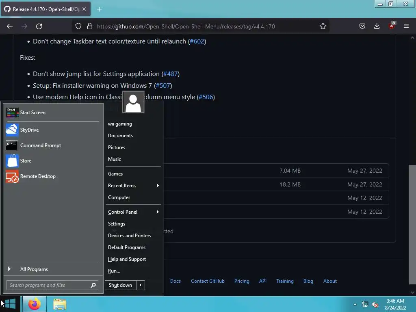Click the page vertical scrollbar thumb
416x312 pixels.
tap(412, 224)
